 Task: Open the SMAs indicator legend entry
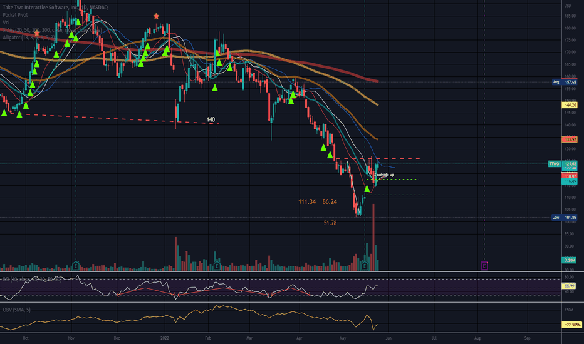pyautogui.click(x=52, y=30)
